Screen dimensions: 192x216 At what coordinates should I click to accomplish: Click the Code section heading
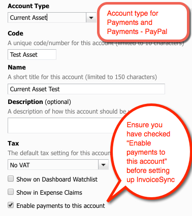click(x=15, y=33)
